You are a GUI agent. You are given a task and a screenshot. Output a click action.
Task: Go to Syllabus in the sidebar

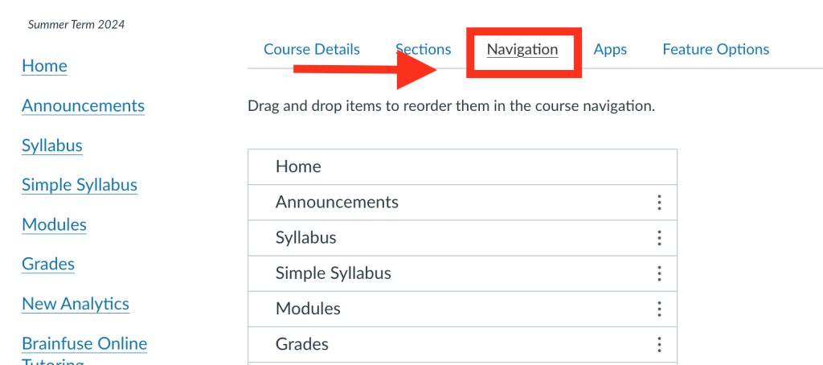pos(52,146)
